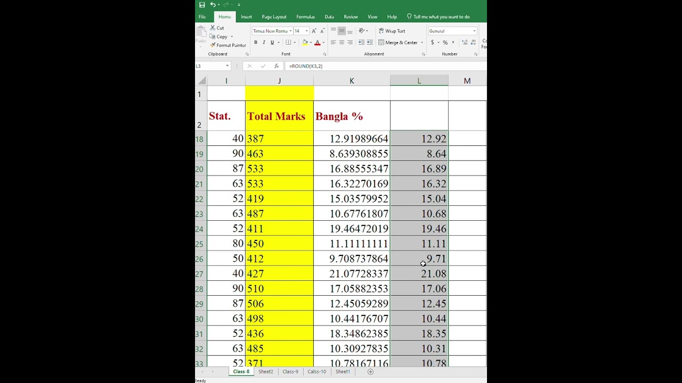
Task: Open the Clipboard dialog launcher
Action: (x=247, y=54)
